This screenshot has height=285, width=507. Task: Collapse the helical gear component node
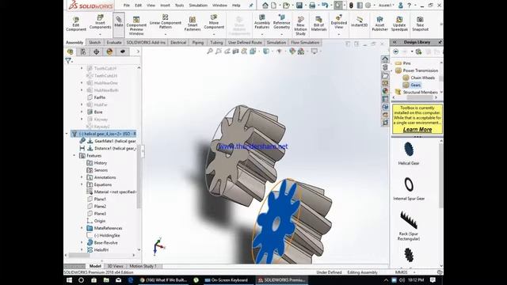point(67,134)
